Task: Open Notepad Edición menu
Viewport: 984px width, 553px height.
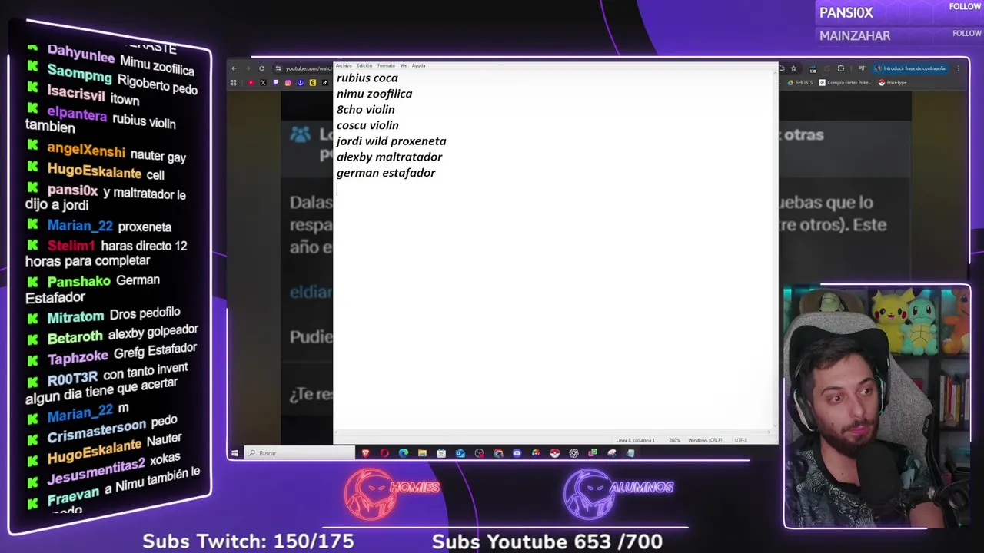Action: pyautogui.click(x=364, y=65)
